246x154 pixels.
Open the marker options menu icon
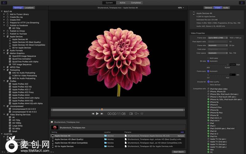pos(137,114)
